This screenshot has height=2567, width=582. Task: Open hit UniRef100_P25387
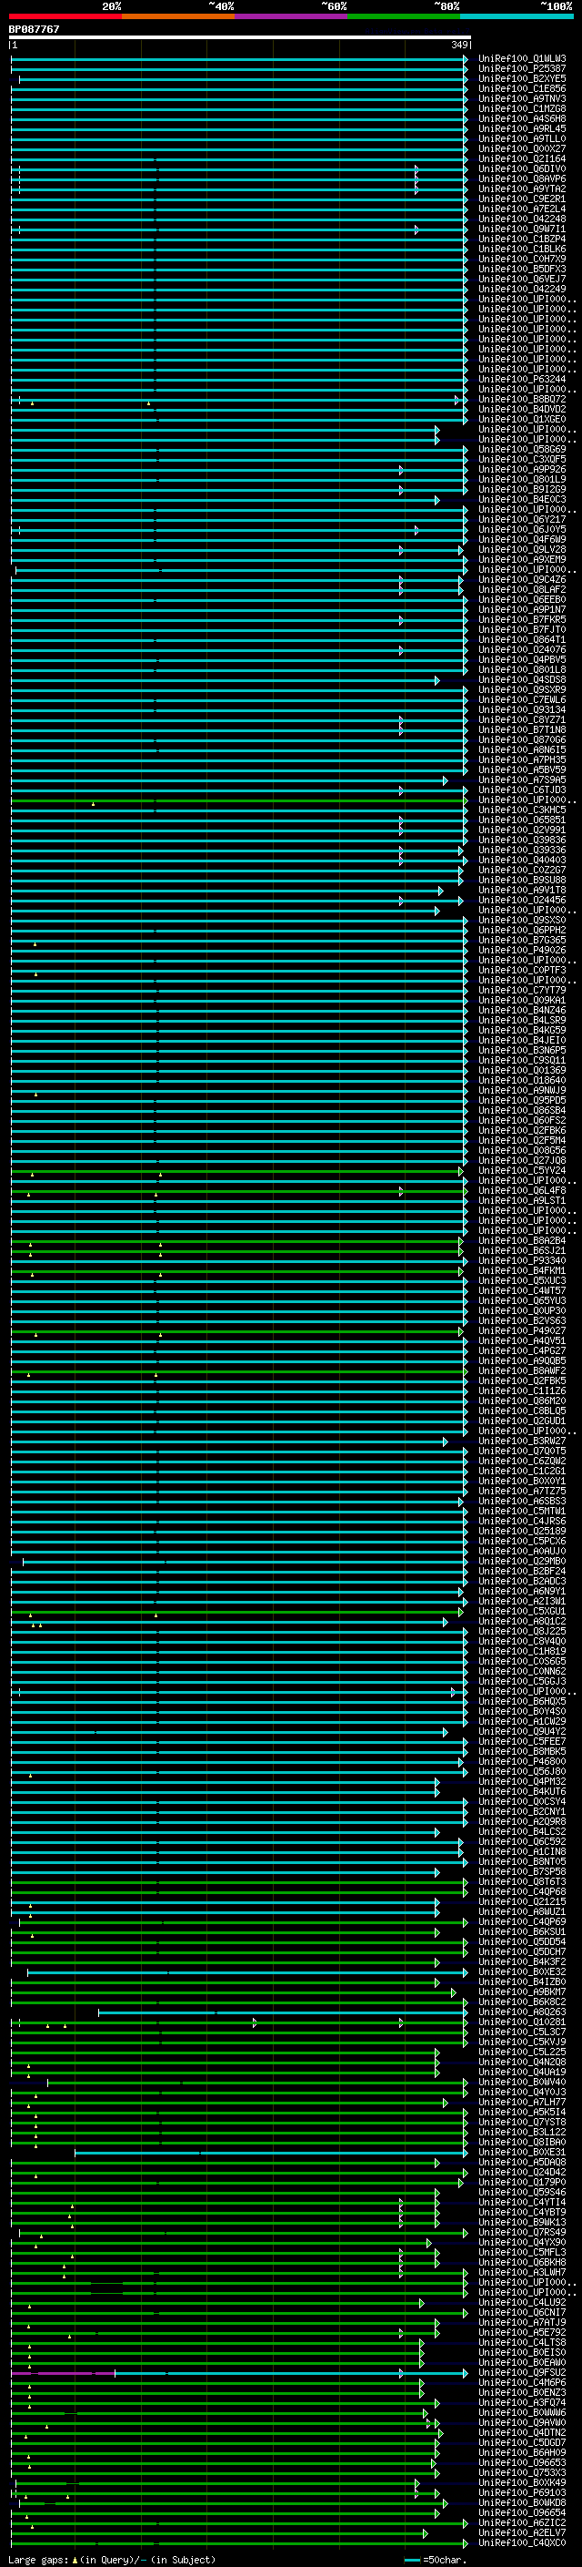pyautogui.click(x=521, y=69)
